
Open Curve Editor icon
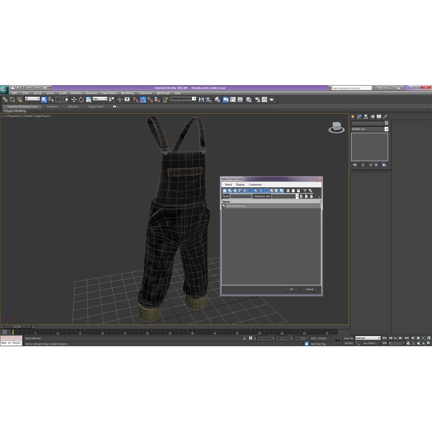[x=233, y=100]
